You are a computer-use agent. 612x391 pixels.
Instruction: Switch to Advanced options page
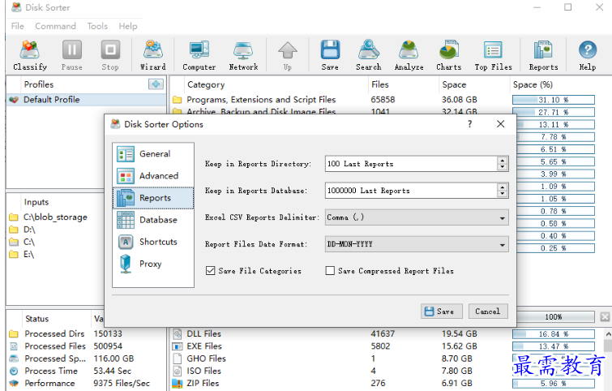[153, 176]
